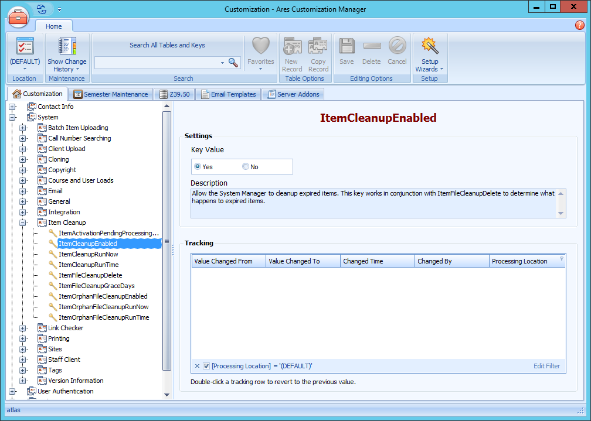Click the search magnifier icon
Image resolution: width=591 pixels, height=421 pixels.
(233, 62)
